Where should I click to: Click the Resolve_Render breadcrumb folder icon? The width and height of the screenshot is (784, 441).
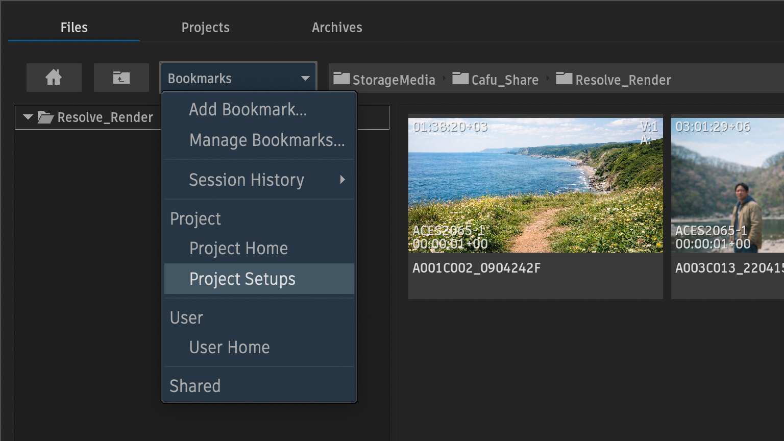coord(564,79)
